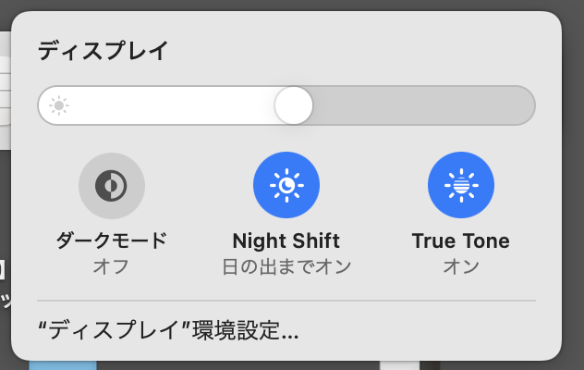584x370 pixels.
Task: Open "ディスプレイ"環境設定... preferences
Action: (168, 330)
